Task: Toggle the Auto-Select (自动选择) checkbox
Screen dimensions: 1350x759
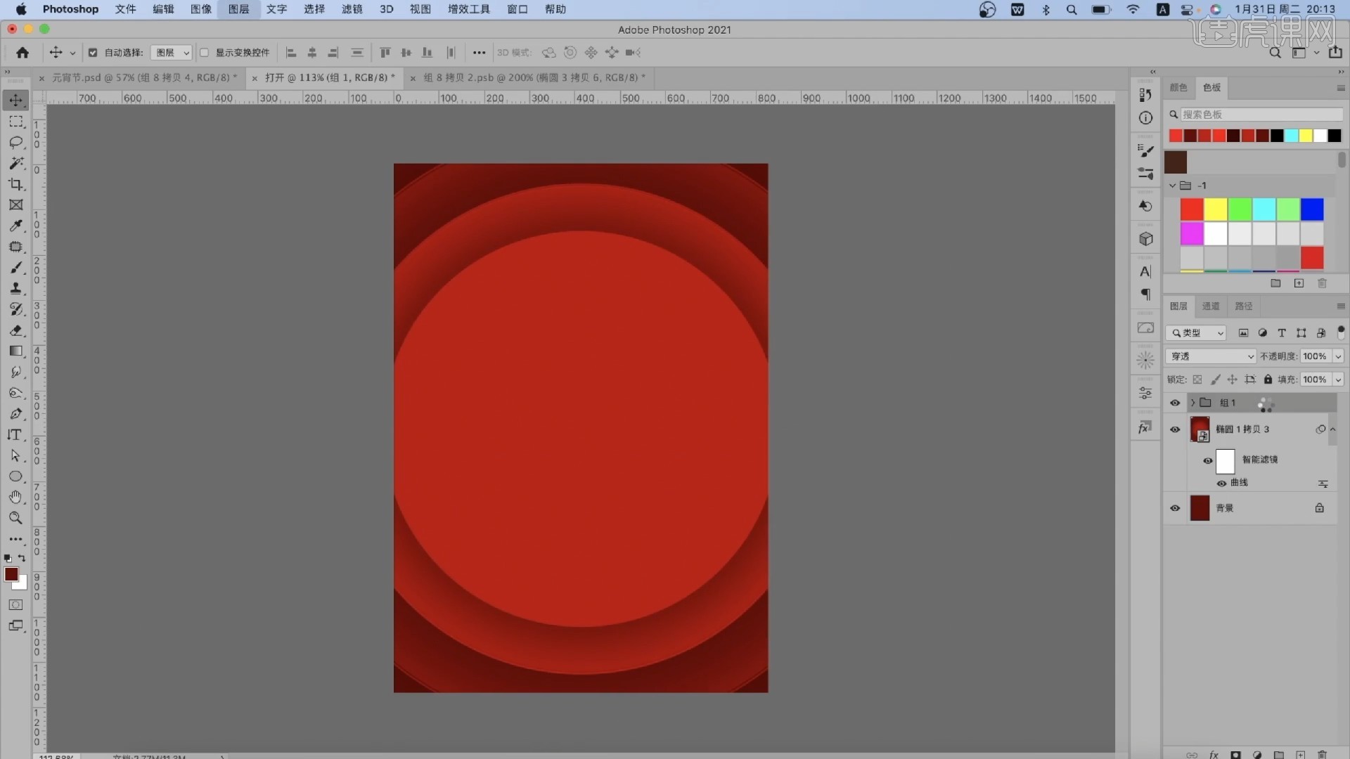Action: 93,53
